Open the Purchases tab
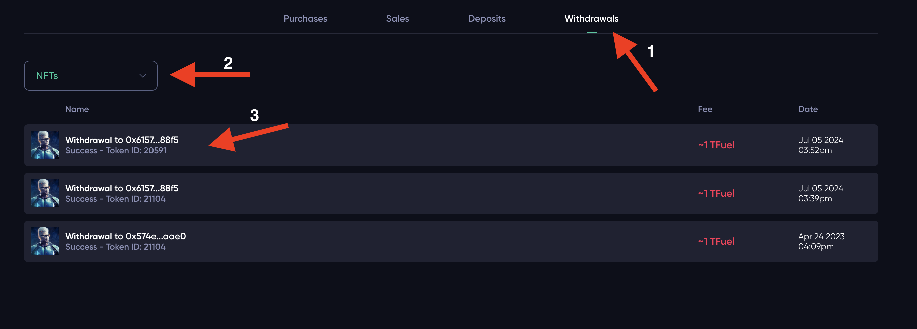The width and height of the screenshot is (917, 329). tap(305, 18)
